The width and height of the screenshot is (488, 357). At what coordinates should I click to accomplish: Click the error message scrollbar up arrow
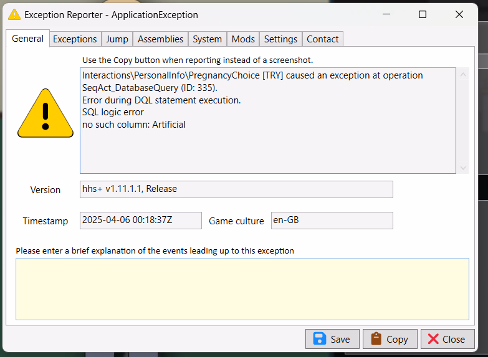pos(463,74)
